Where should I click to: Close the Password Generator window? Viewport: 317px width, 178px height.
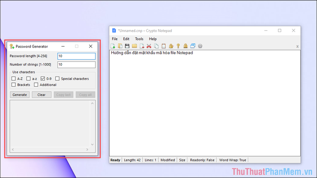click(91, 47)
